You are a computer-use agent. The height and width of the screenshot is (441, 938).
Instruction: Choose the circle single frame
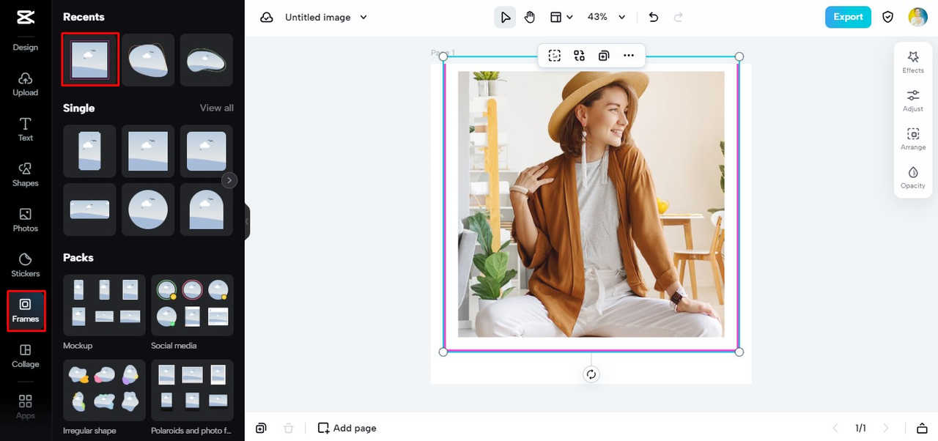[x=148, y=210]
